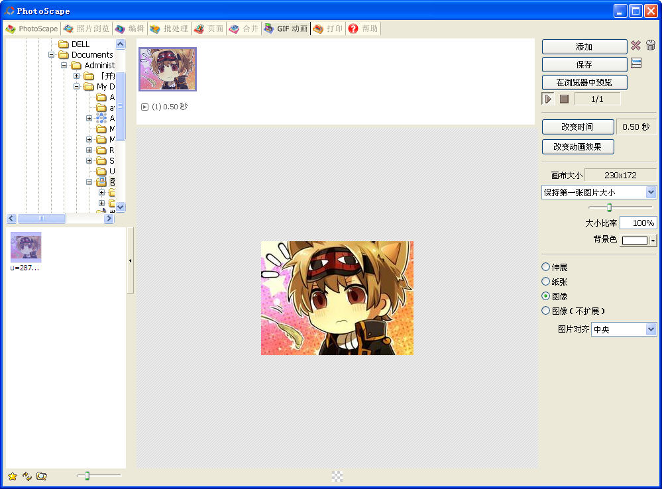Click the (1) 0.50 秒 frame label
Screen dimensions: 662x489
(170, 107)
